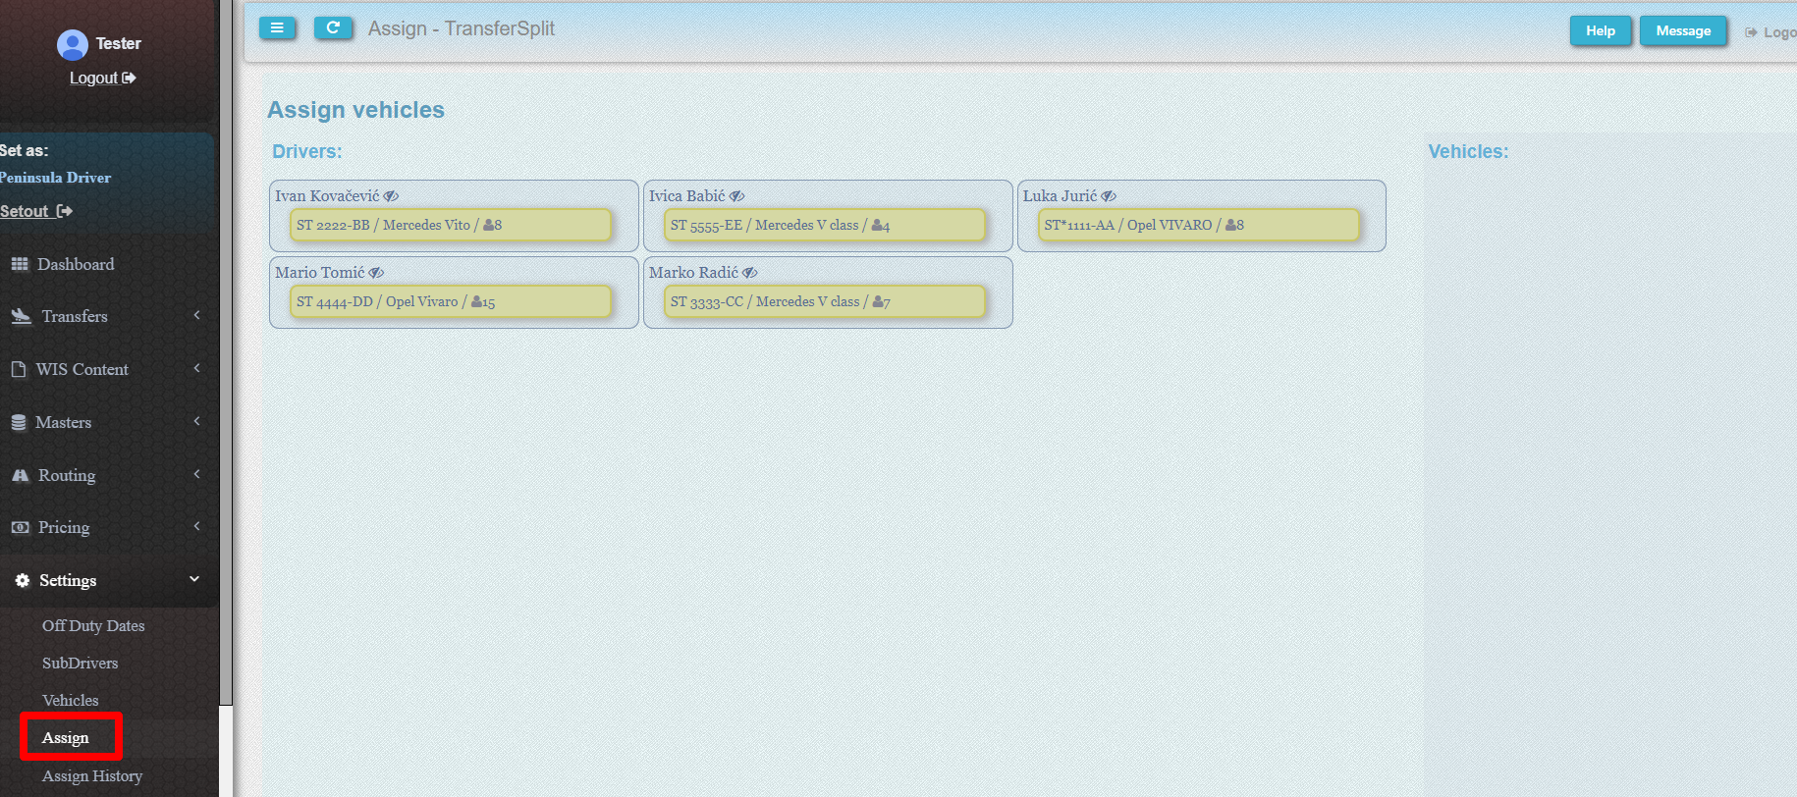Select the ST 4444-DD Opel Vivaro vehicle card

pyautogui.click(x=451, y=302)
